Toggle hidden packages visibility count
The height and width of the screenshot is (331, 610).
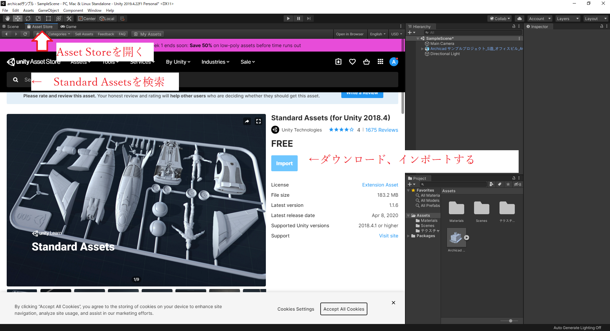coord(518,184)
